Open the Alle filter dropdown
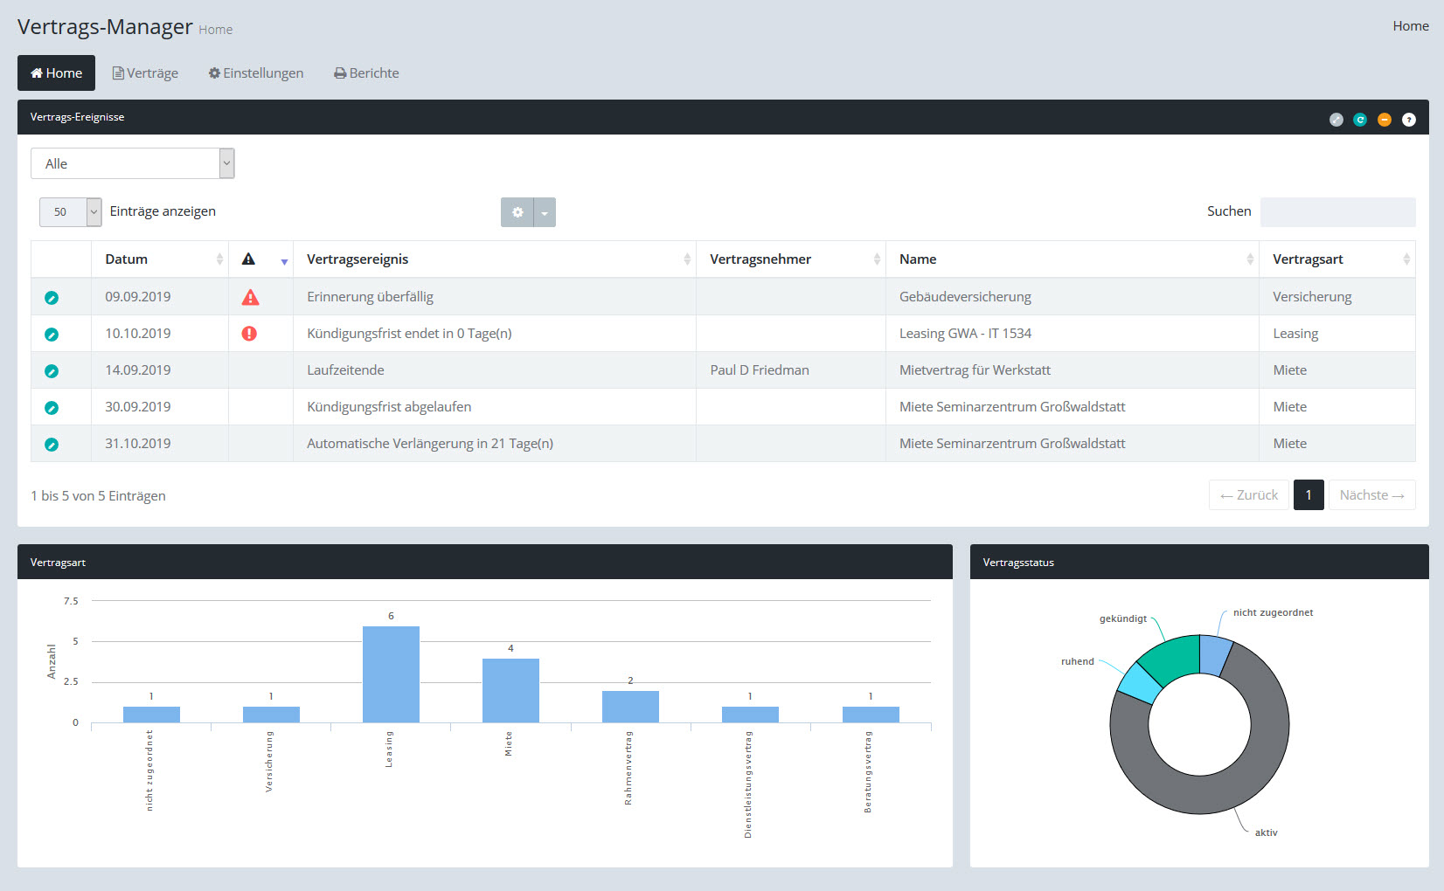 point(133,163)
